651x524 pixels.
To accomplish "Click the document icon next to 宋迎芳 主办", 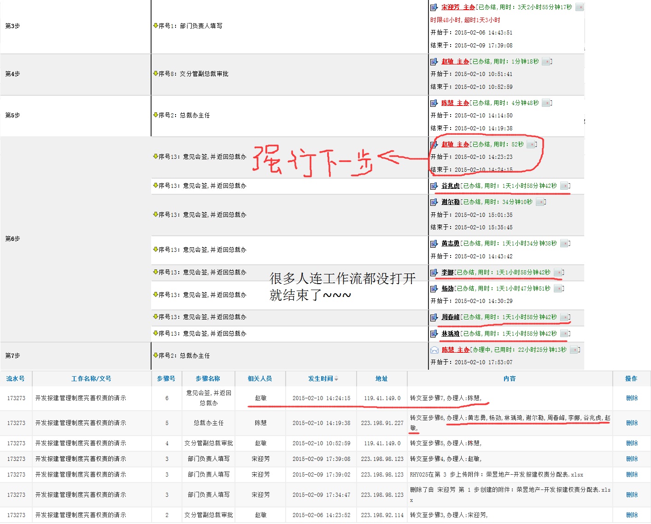I will tap(434, 7).
